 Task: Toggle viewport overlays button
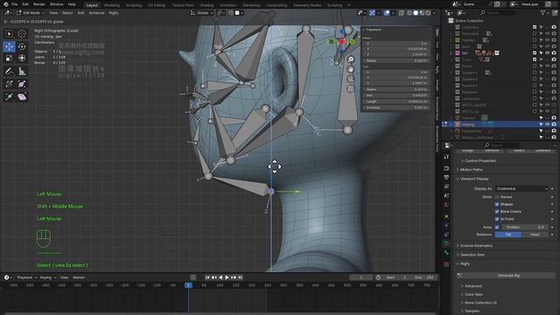point(387,13)
